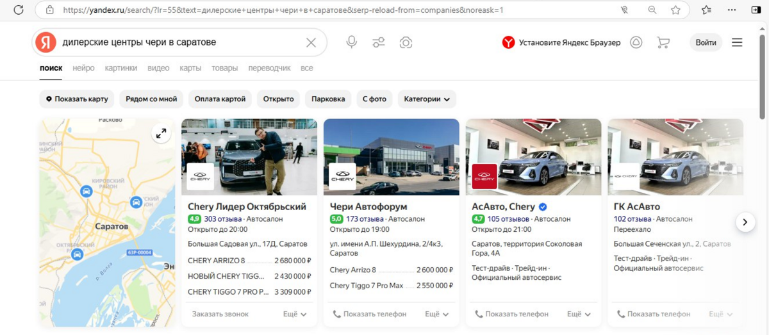Open Чери Автофорум building photo
Viewport: 769px width, 335px height.
(392, 157)
